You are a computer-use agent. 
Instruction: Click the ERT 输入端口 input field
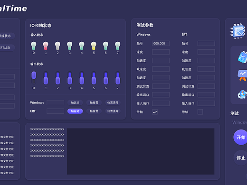(x=206, y=103)
